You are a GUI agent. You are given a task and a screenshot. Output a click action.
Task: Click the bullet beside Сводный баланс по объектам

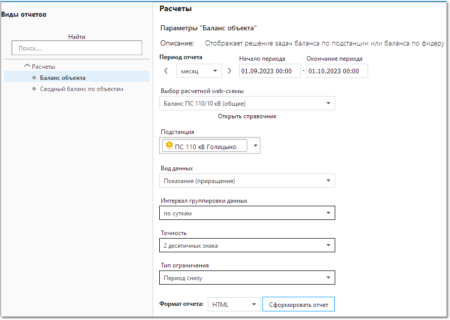point(34,89)
